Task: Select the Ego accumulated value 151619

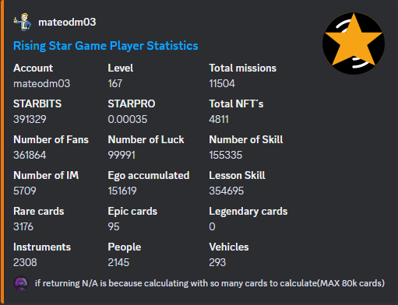Action: coord(122,191)
